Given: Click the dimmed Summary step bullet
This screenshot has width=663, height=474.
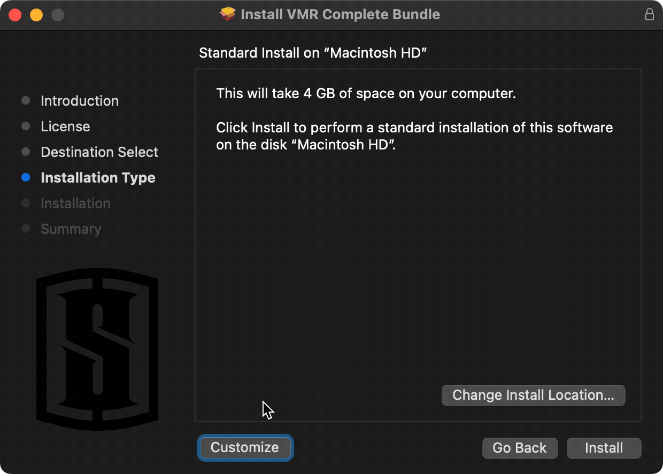Looking at the screenshot, I should point(26,229).
